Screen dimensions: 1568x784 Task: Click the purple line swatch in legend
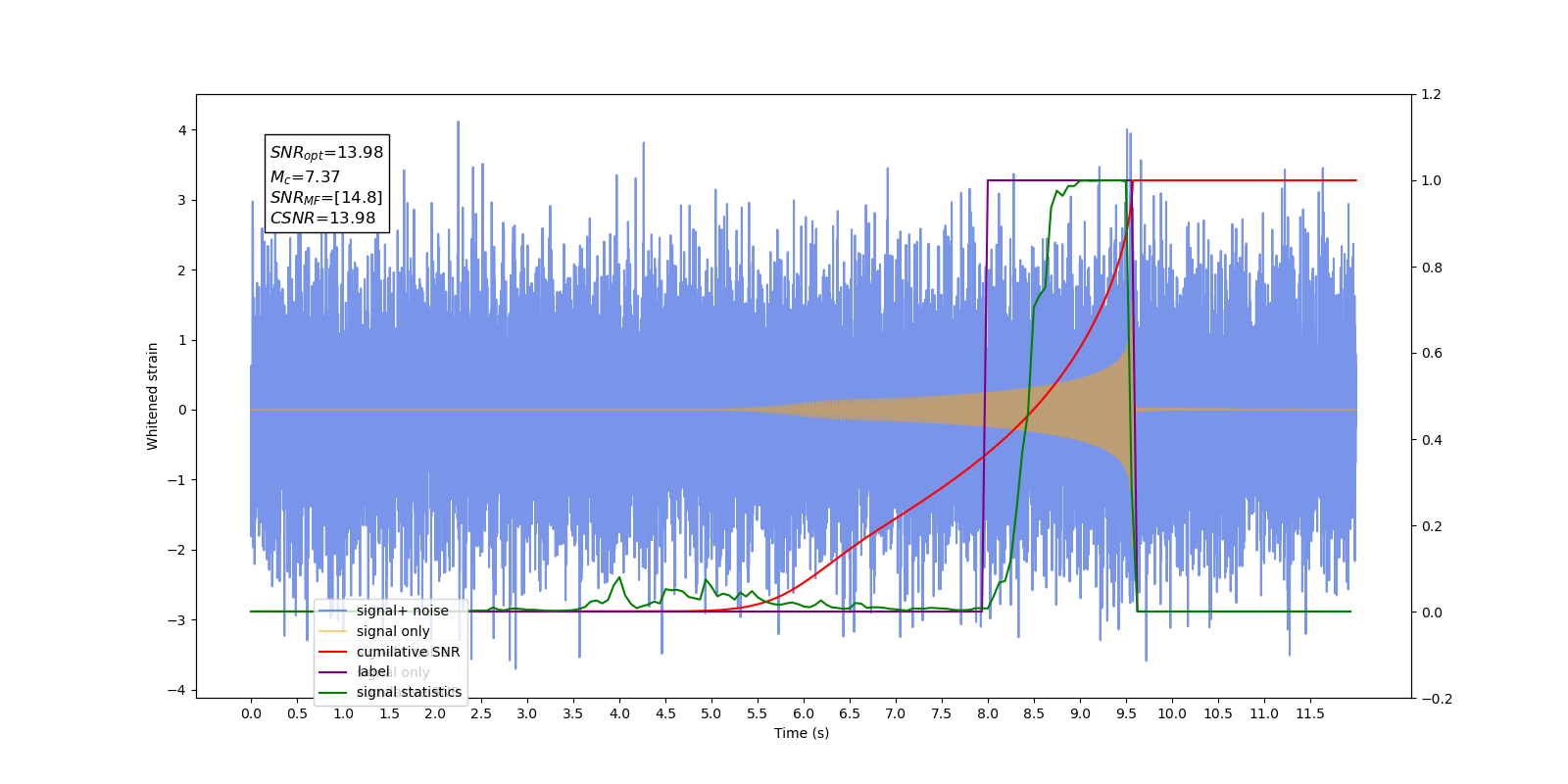(x=333, y=671)
